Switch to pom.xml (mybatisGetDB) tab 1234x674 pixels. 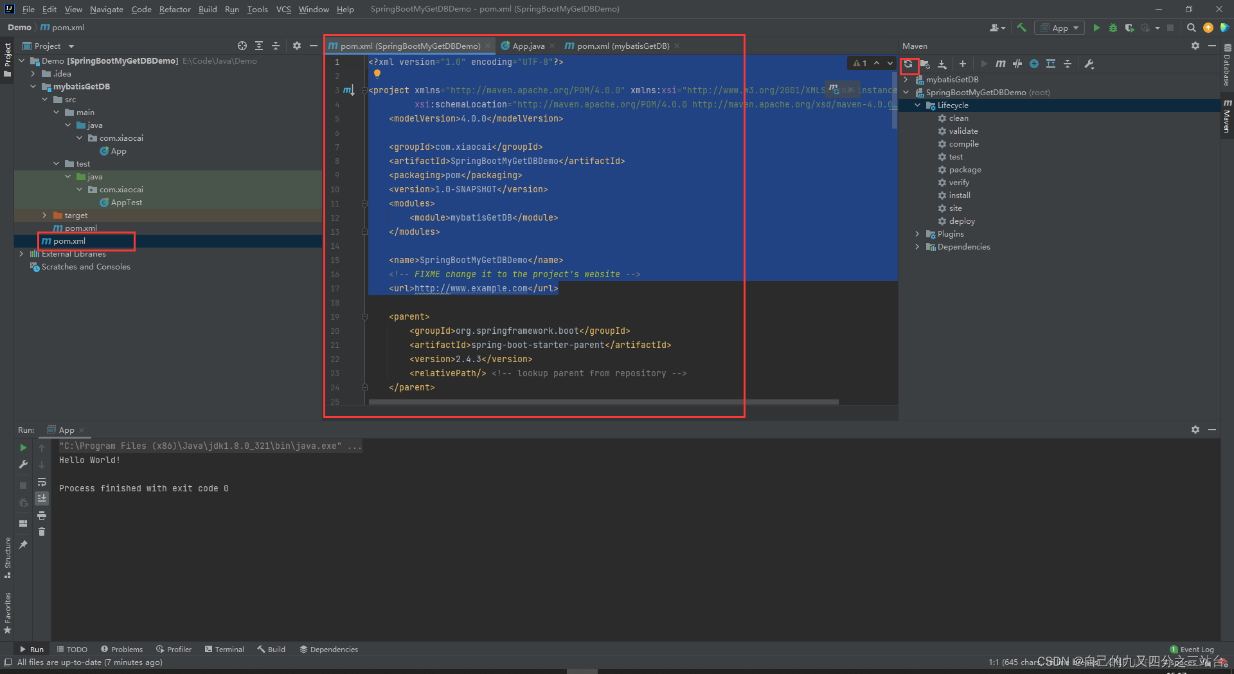click(x=622, y=46)
